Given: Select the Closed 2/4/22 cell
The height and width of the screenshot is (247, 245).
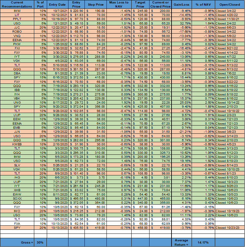Looking at the screenshot, I should [x=230, y=23].
